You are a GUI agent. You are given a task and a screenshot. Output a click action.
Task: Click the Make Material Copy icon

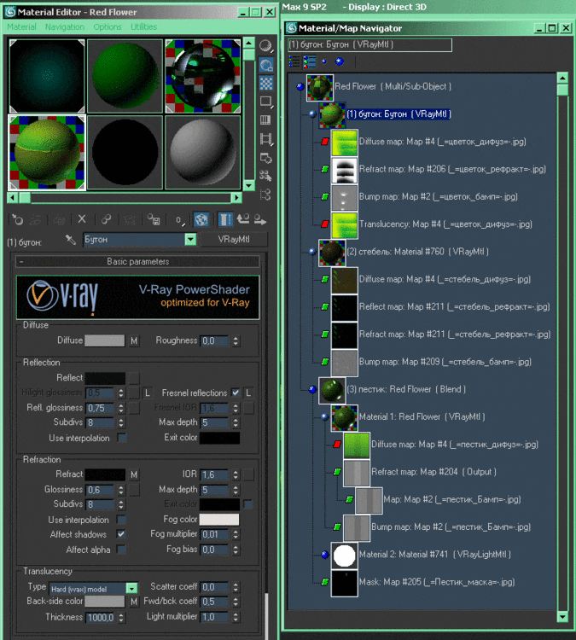coord(106,219)
